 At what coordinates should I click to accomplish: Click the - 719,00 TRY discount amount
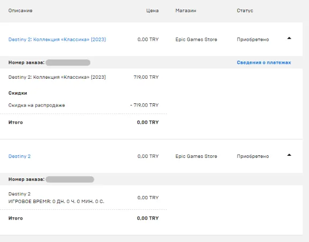click(144, 105)
